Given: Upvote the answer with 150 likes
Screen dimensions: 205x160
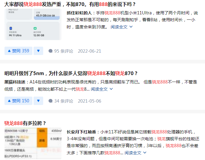Looking at the screenshot, I should [19, 101].
